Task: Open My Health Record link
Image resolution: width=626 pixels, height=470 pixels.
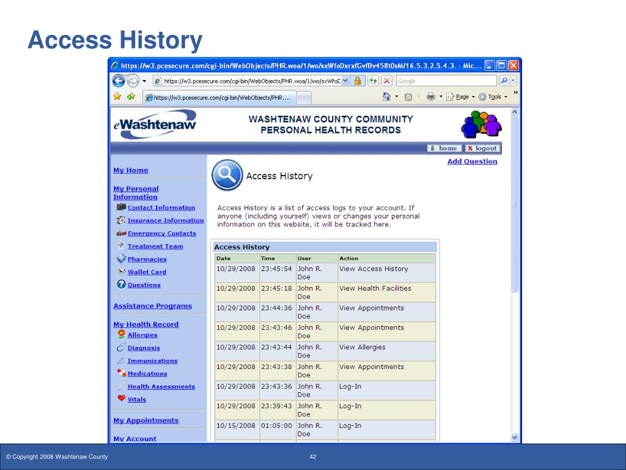Action: tap(145, 324)
